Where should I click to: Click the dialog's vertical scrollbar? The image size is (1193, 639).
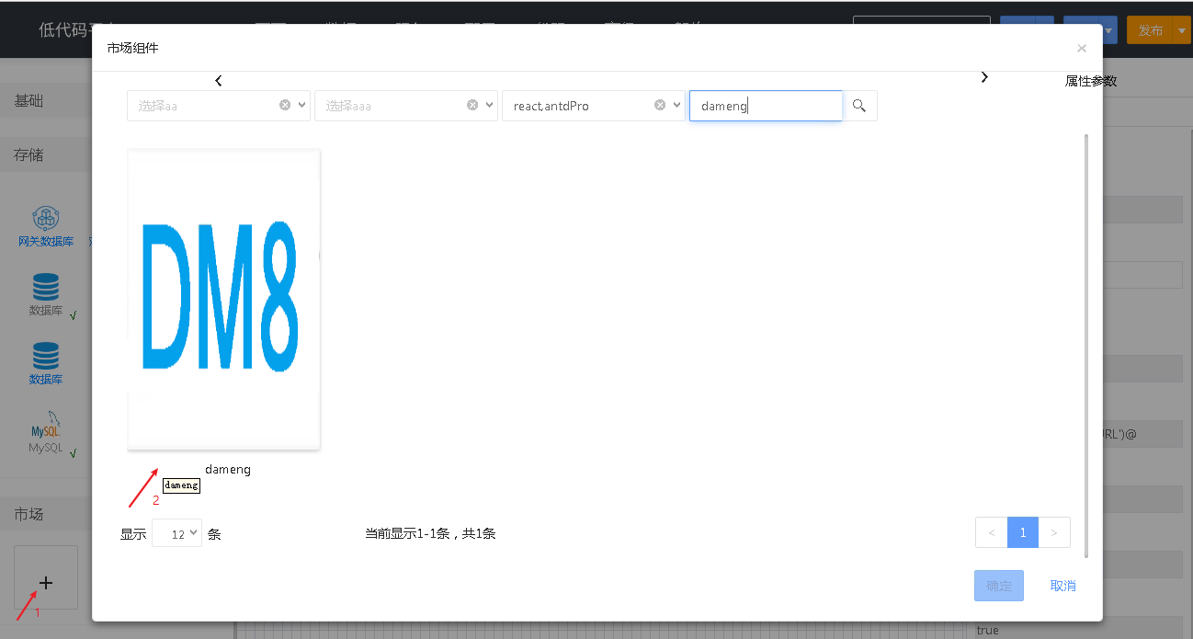(1087, 345)
